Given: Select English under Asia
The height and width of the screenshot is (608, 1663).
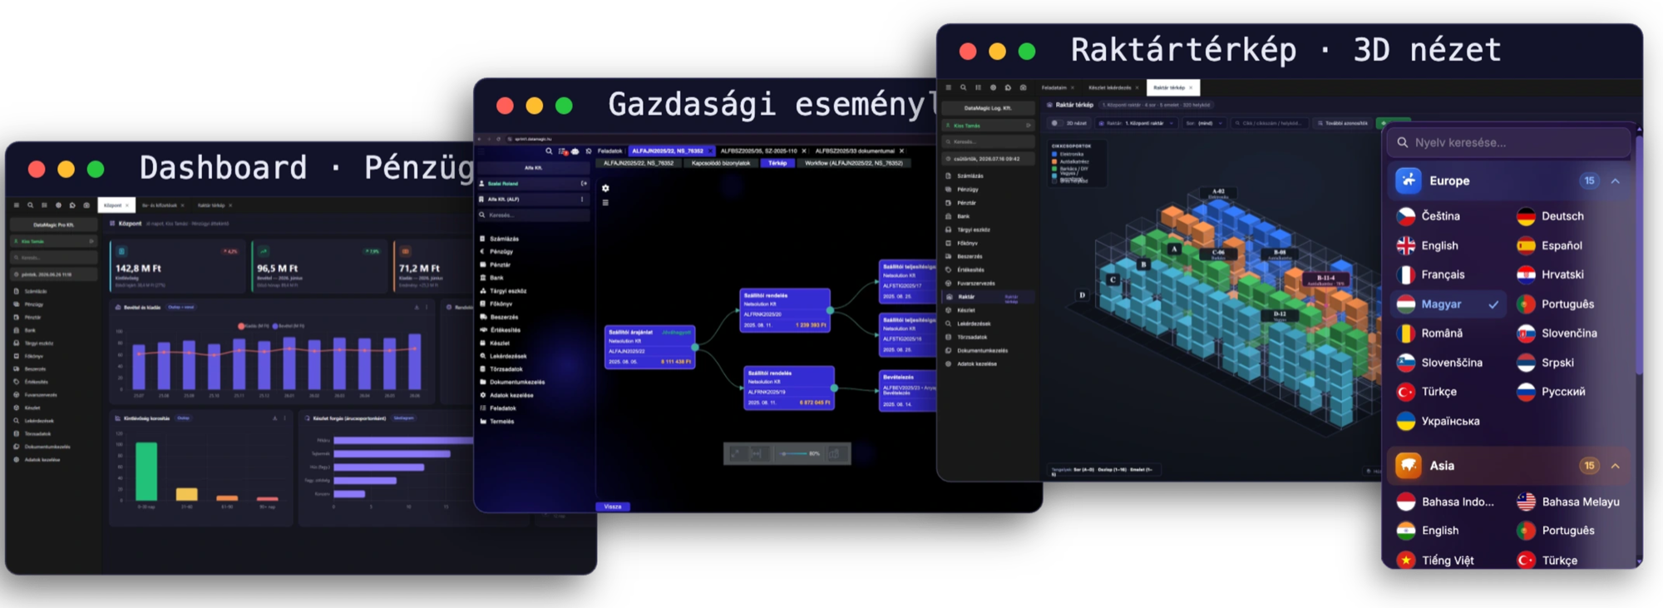Looking at the screenshot, I should [x=1439, y=531].
